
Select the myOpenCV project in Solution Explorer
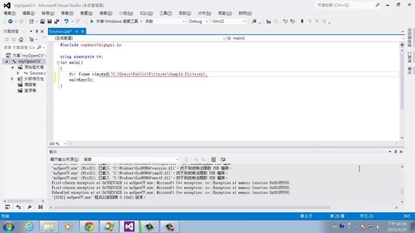point(29,61)
